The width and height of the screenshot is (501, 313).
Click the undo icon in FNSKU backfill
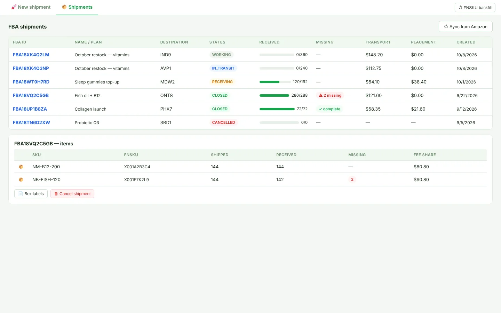[460, 7]
